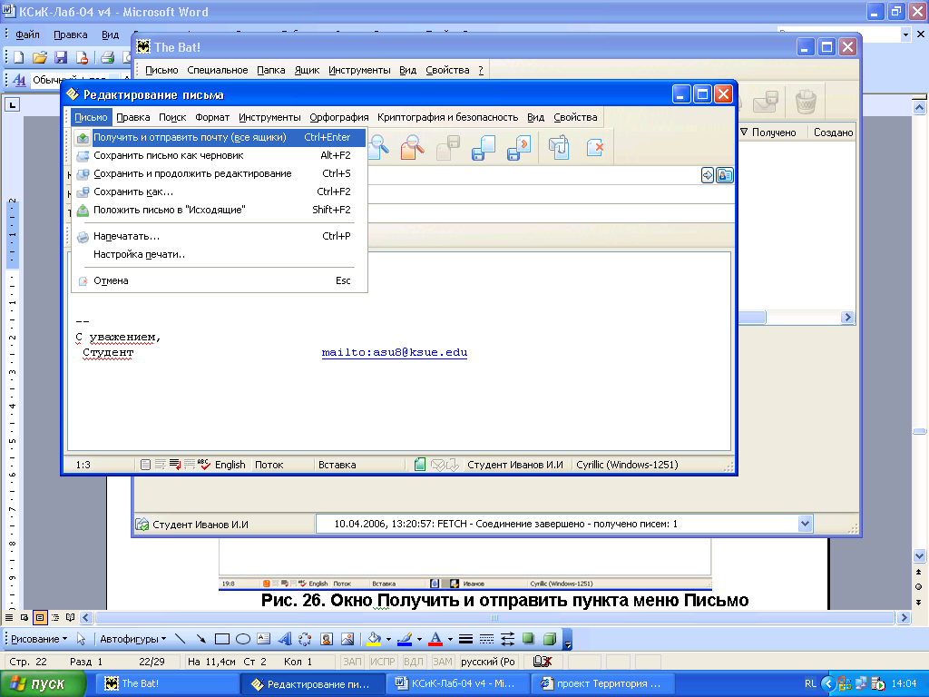Insert WordArt from drawing toolbar

point(285,639)
